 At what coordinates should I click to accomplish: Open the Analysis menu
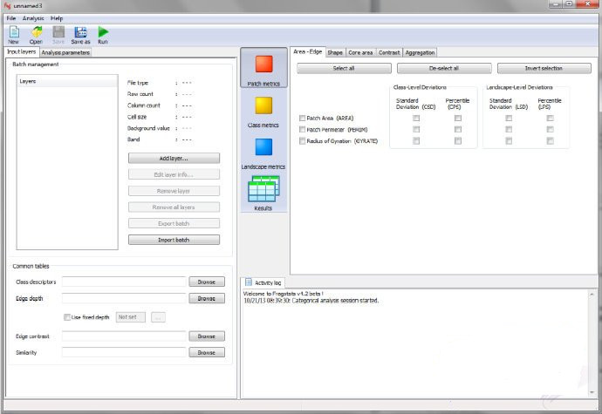(33, 18)
